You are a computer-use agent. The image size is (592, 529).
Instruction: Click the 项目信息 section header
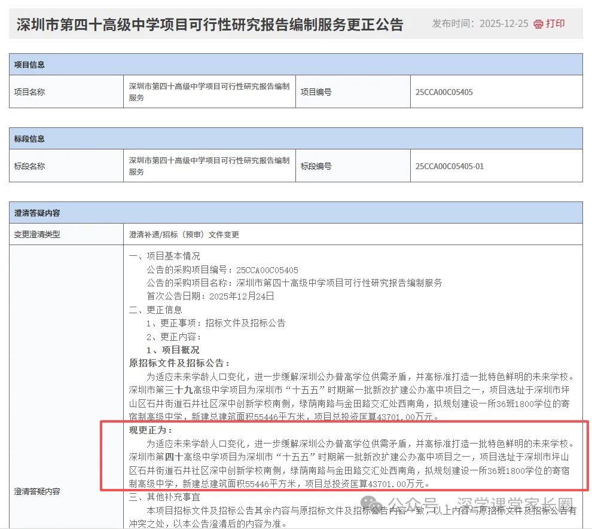pyautogui.click(x=296, y=65)
